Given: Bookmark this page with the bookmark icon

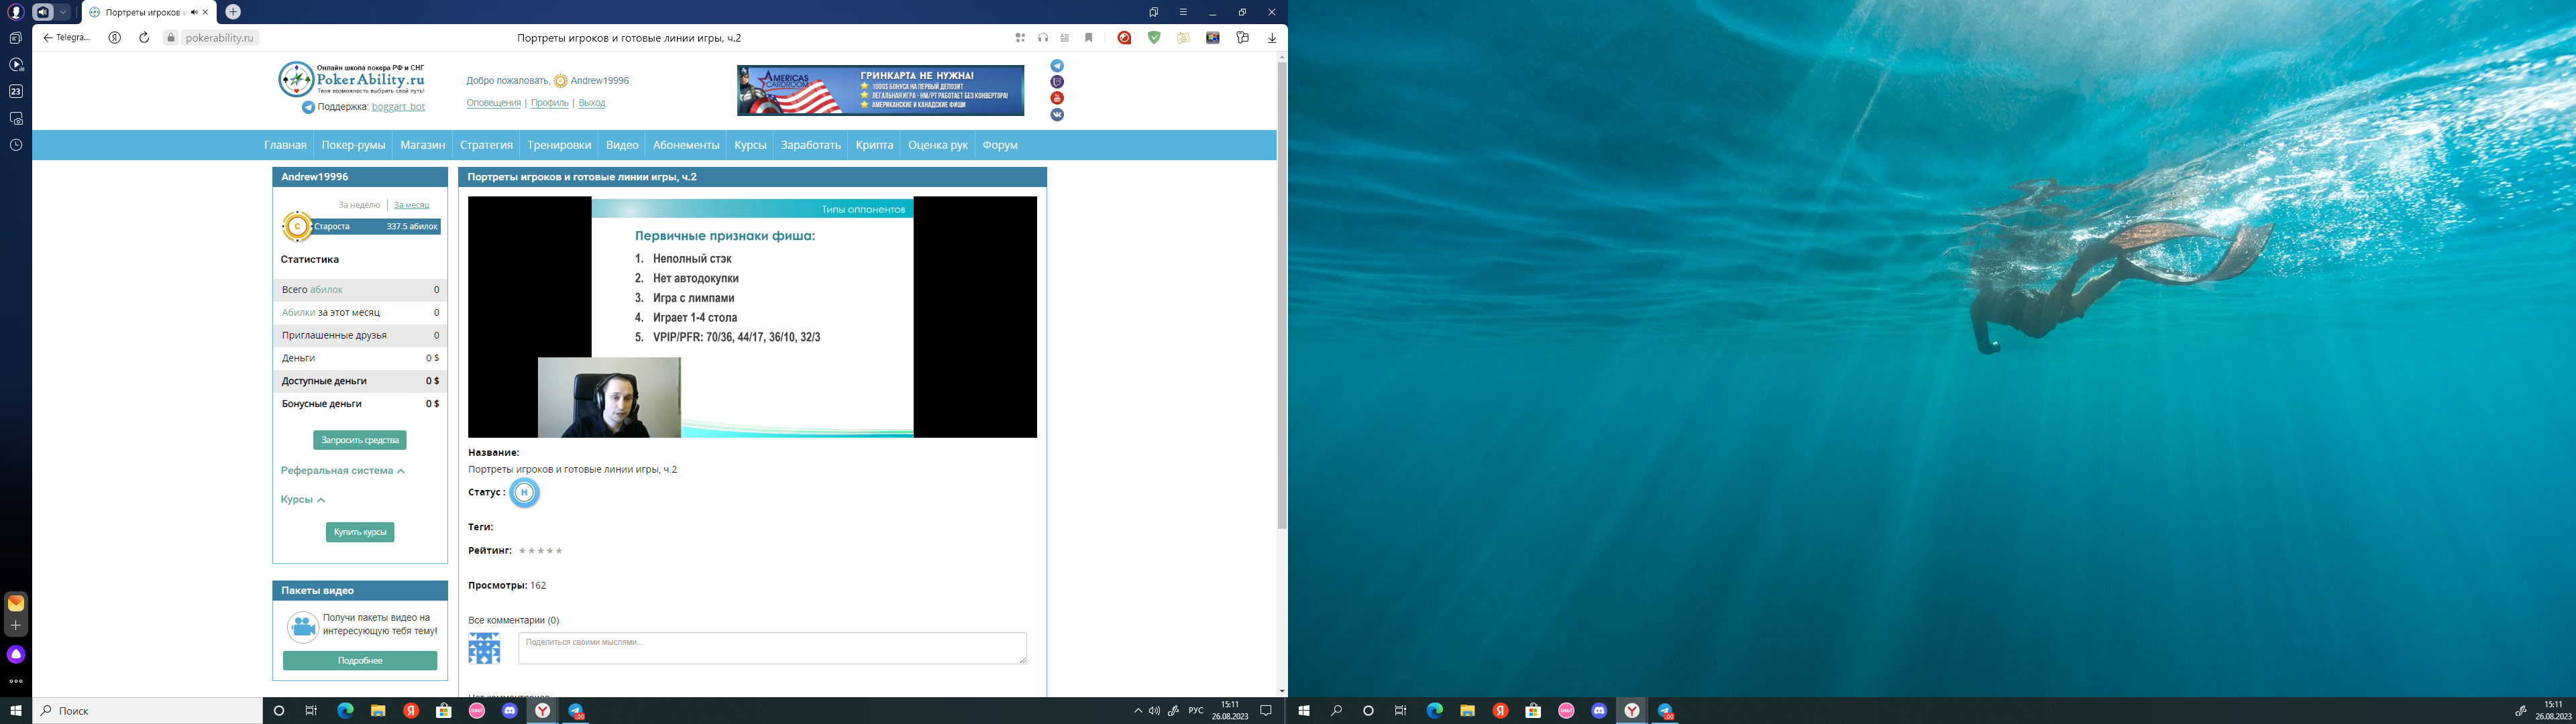Looking at the screenshot, I should tap(1089, 38).
